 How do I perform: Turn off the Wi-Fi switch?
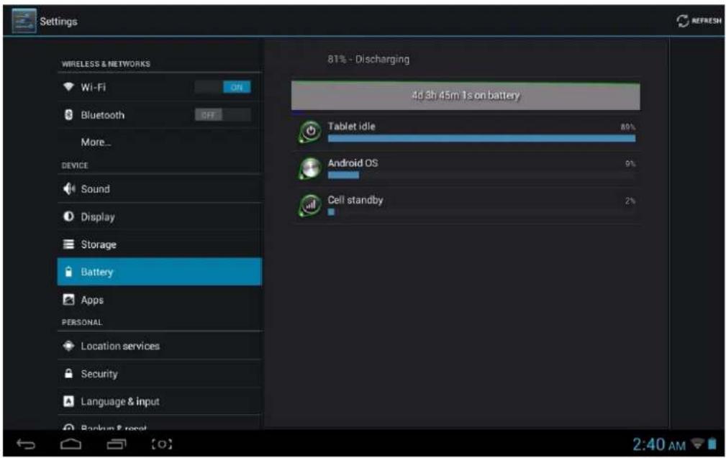(x=223, y=87)
